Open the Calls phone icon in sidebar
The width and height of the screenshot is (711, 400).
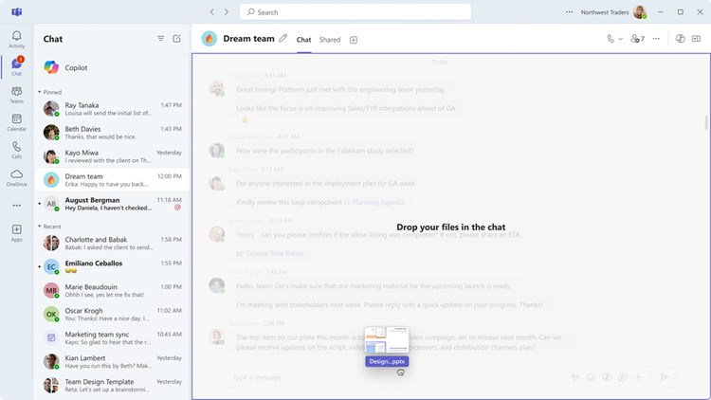[16, 150]
